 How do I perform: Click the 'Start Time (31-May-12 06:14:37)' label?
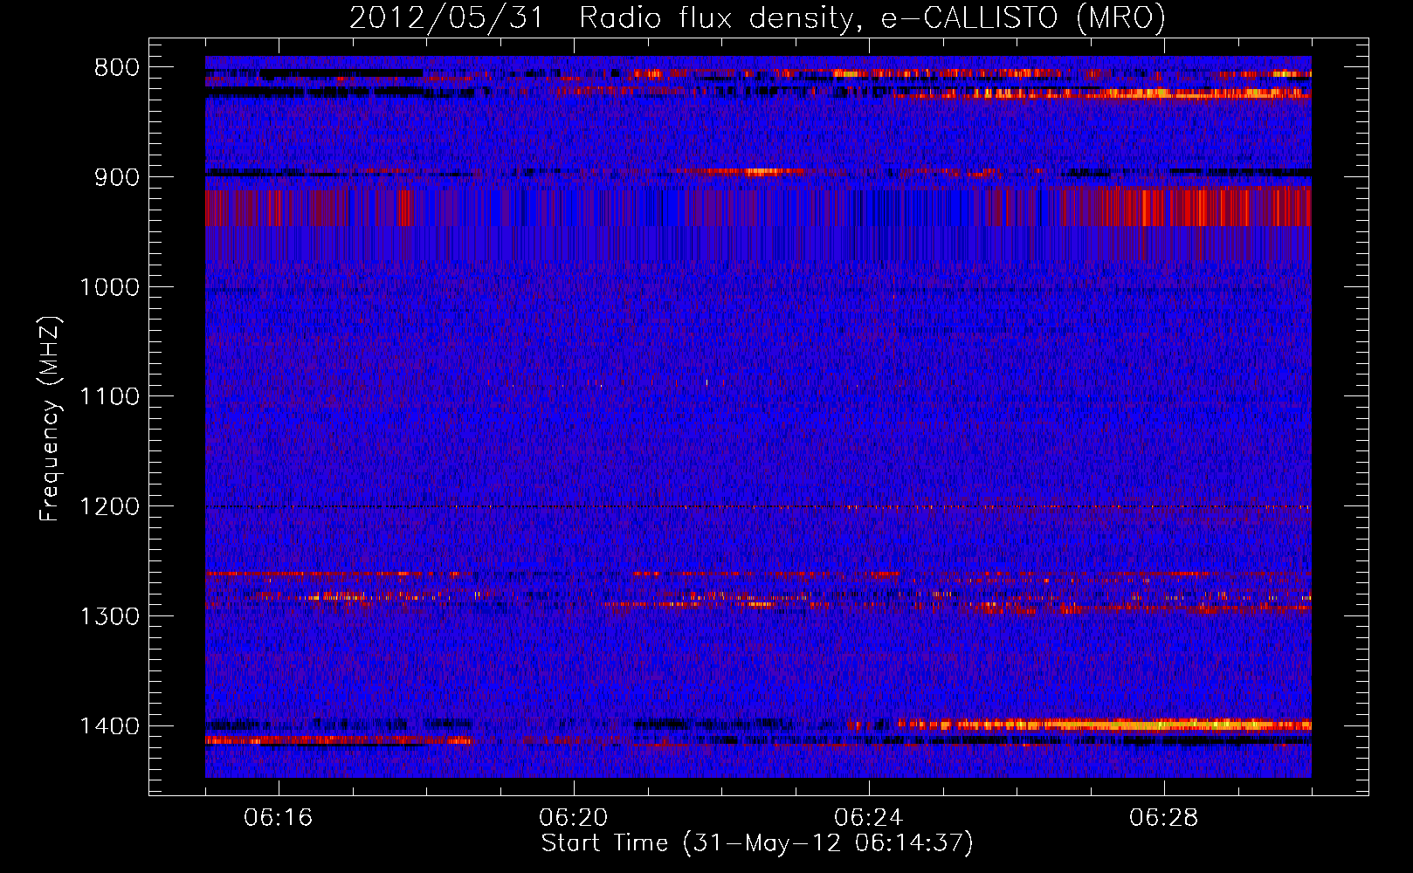757,843
